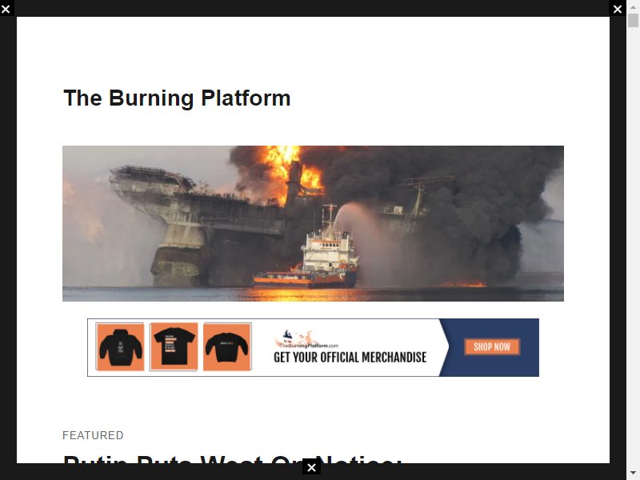Viewport: 640px width, 480px height.
Task: Click the scrollbar down arrow
Action: click(633, 473)
